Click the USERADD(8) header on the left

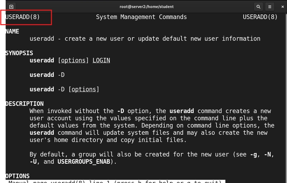coord(23,17)
